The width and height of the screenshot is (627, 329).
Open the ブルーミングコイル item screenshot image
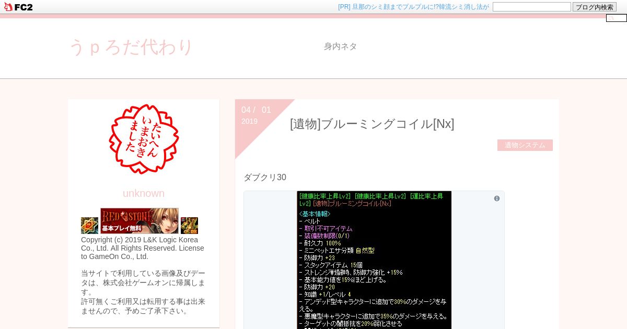click(374, 260)
